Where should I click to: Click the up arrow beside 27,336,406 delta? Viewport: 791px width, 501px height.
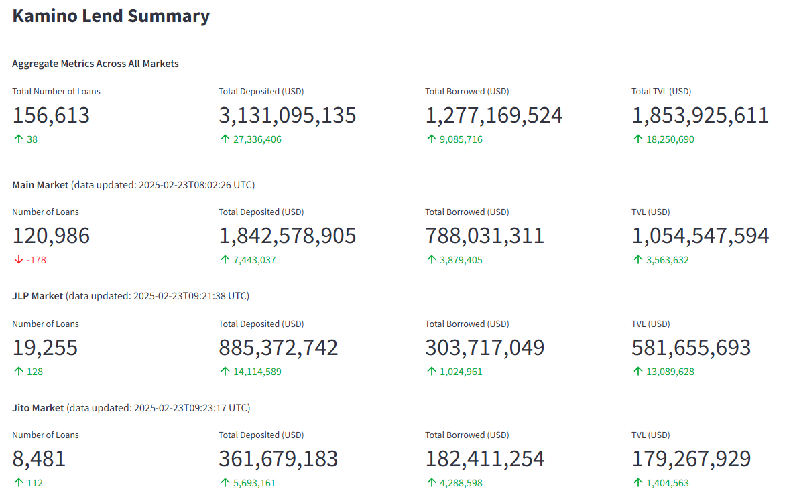coord(224,139)
